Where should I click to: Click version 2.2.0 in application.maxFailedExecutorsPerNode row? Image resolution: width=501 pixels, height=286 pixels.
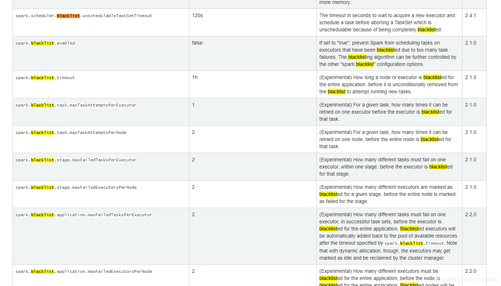point(471,271)
